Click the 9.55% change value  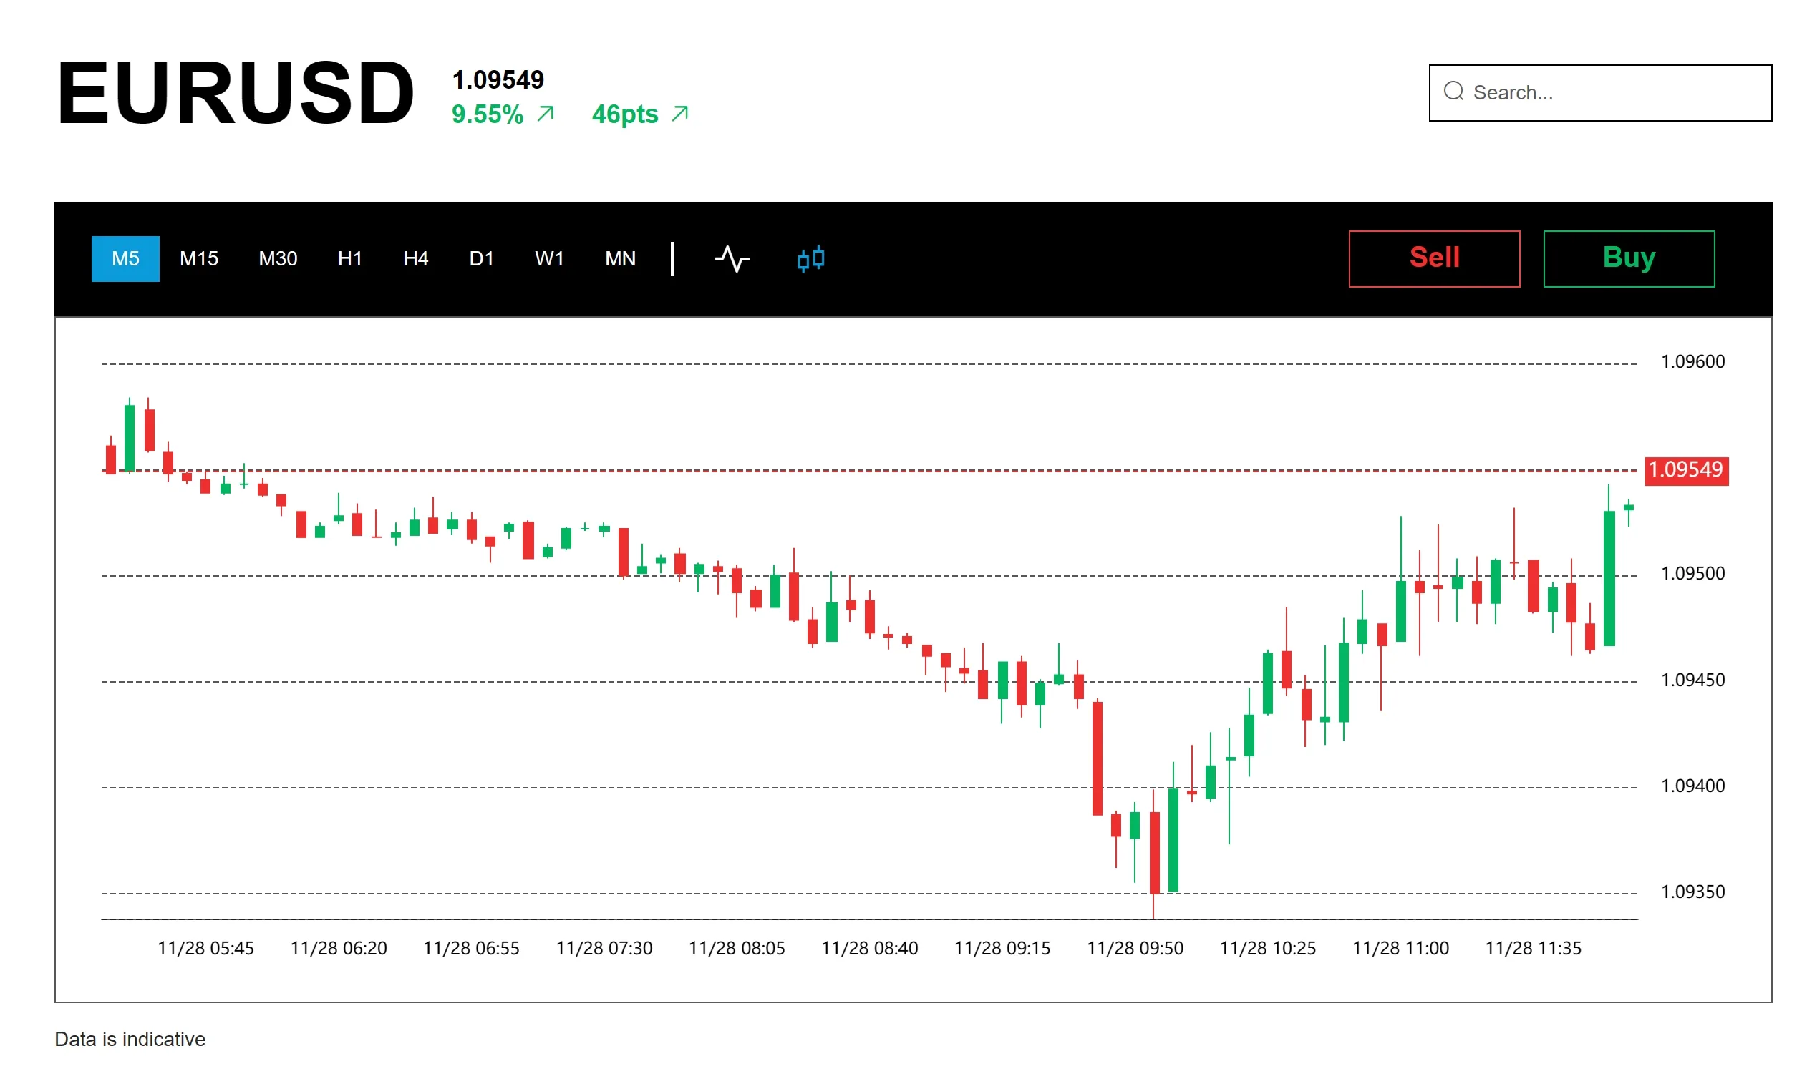[487, 114]
